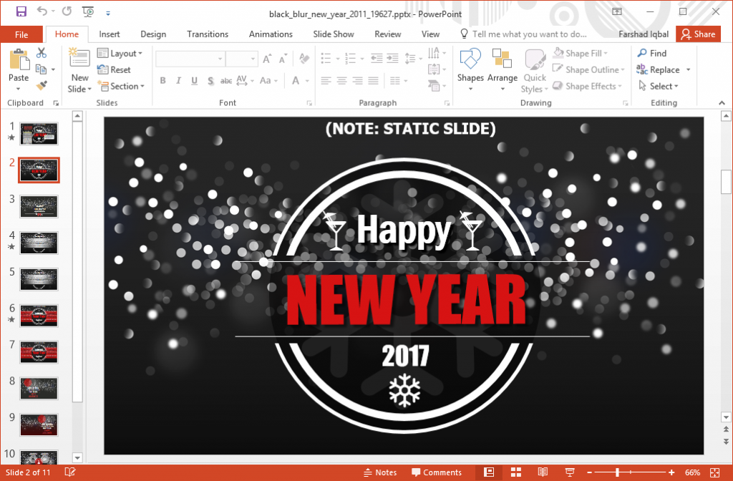Toggle italic formatting
The image size is (733, 481).
click(178, 80)
